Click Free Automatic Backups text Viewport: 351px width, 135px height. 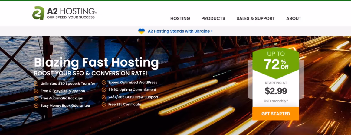coord(62,98)
